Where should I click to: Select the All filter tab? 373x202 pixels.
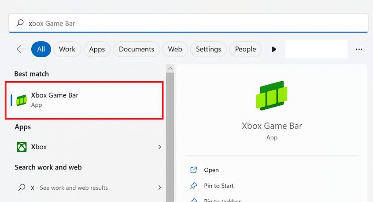coord(41,49)
